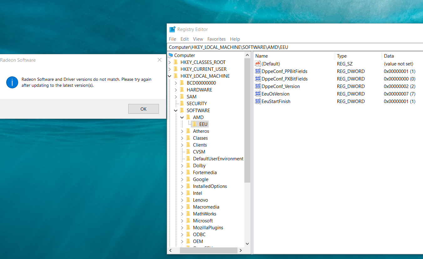Viewport: 423px width, 259px height.
Task: Open the Favorites menu
Action: click(217, 39)
